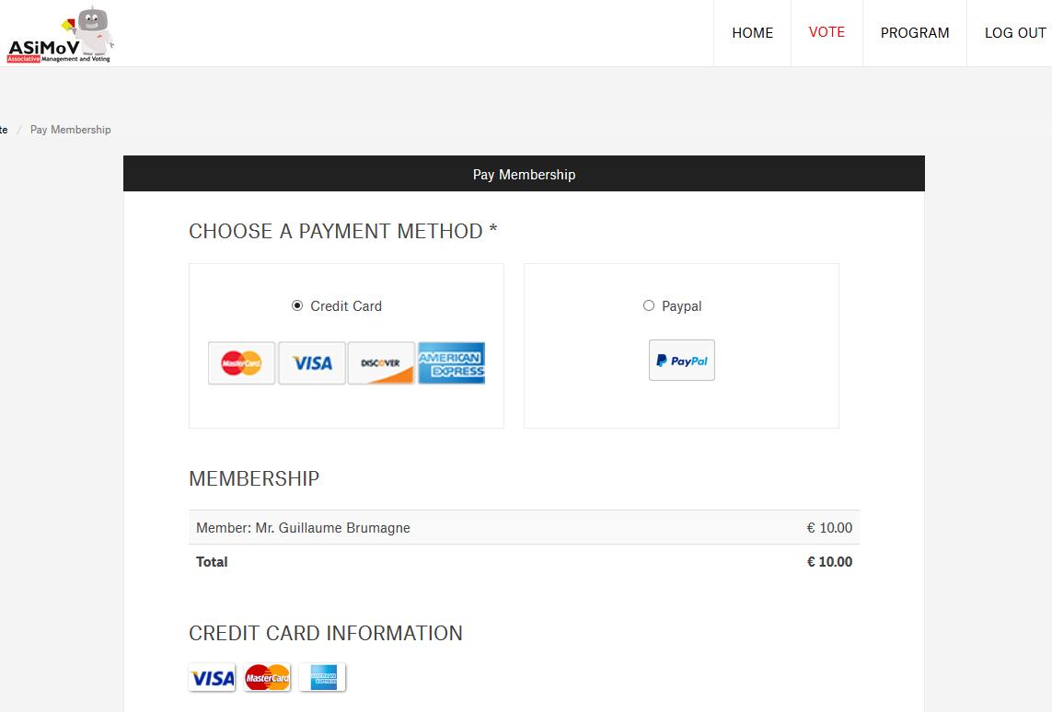The image size is (1052, 712).
Task: Click the ASiMoV robot logo
Action: (61, 35)
